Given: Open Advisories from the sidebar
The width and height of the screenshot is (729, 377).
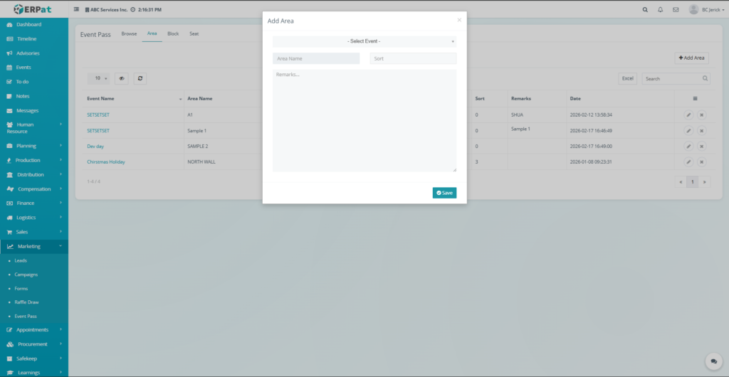Looking at the screenshot, I should [34, 53].
